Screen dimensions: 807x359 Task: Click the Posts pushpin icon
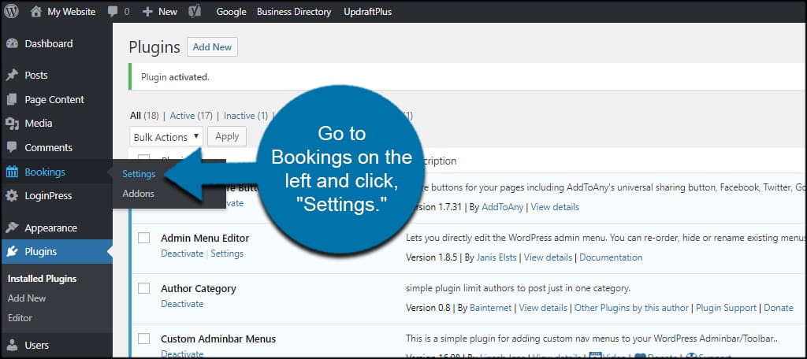click(x=13, y=75)
